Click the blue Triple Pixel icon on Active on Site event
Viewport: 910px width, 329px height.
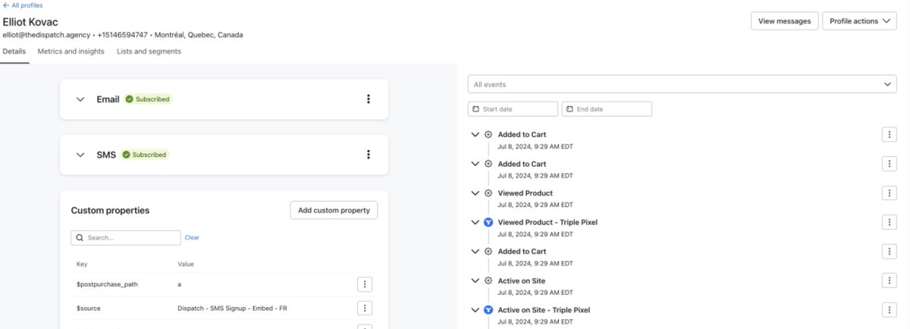pyautogui.click(x=488, y=310)
